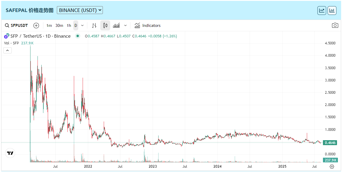This screenshot has width=342, height=172.
Task: Click the 2025 time axis label
Action: [283, 166]
